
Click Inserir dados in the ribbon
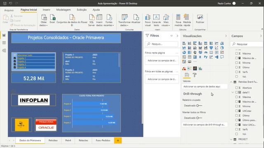pyautogui.click(x=99, y=20)
